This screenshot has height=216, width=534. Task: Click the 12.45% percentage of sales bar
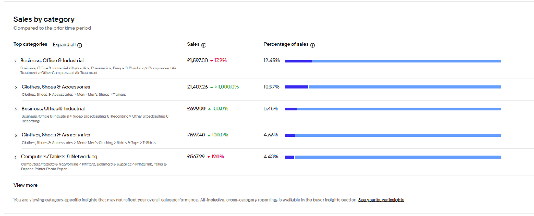click(x=393, y=61)
